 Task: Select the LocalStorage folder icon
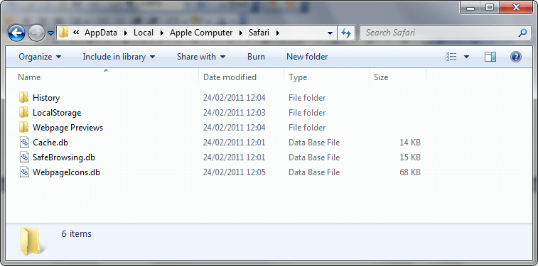pyautogui.click(x=23, y=112)
